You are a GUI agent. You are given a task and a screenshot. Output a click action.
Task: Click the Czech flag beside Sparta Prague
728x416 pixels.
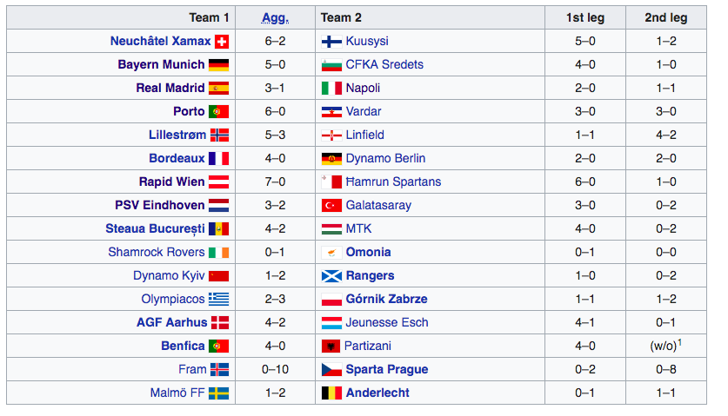coord(331,370)
